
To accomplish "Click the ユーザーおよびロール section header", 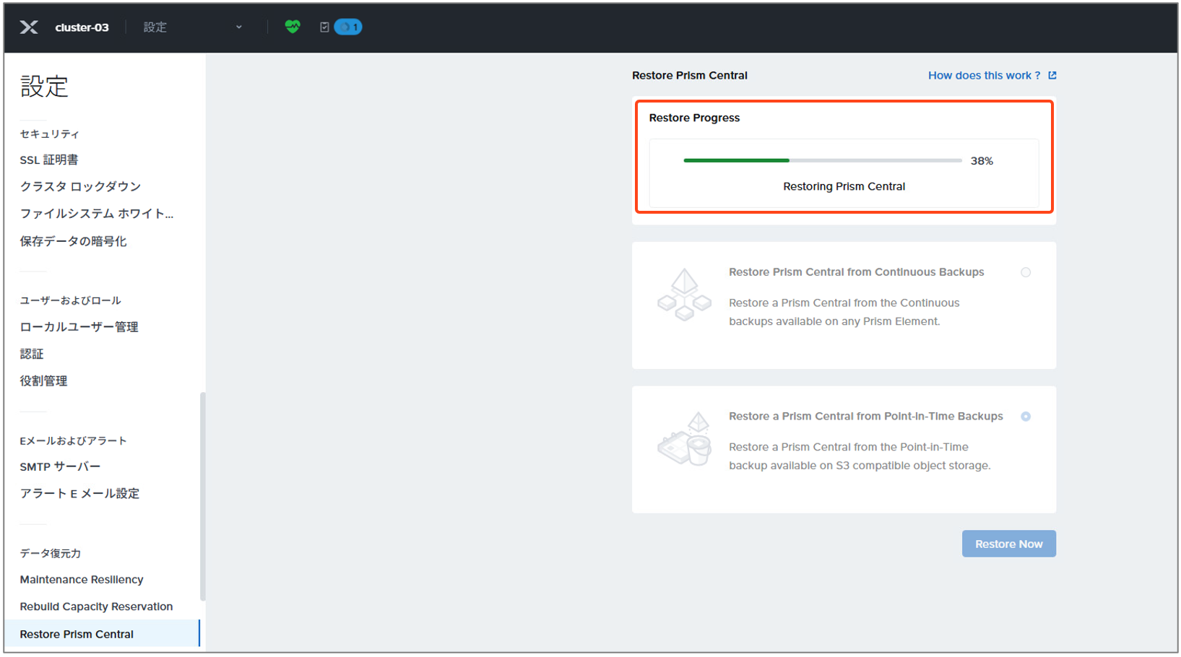I will 70,300.
